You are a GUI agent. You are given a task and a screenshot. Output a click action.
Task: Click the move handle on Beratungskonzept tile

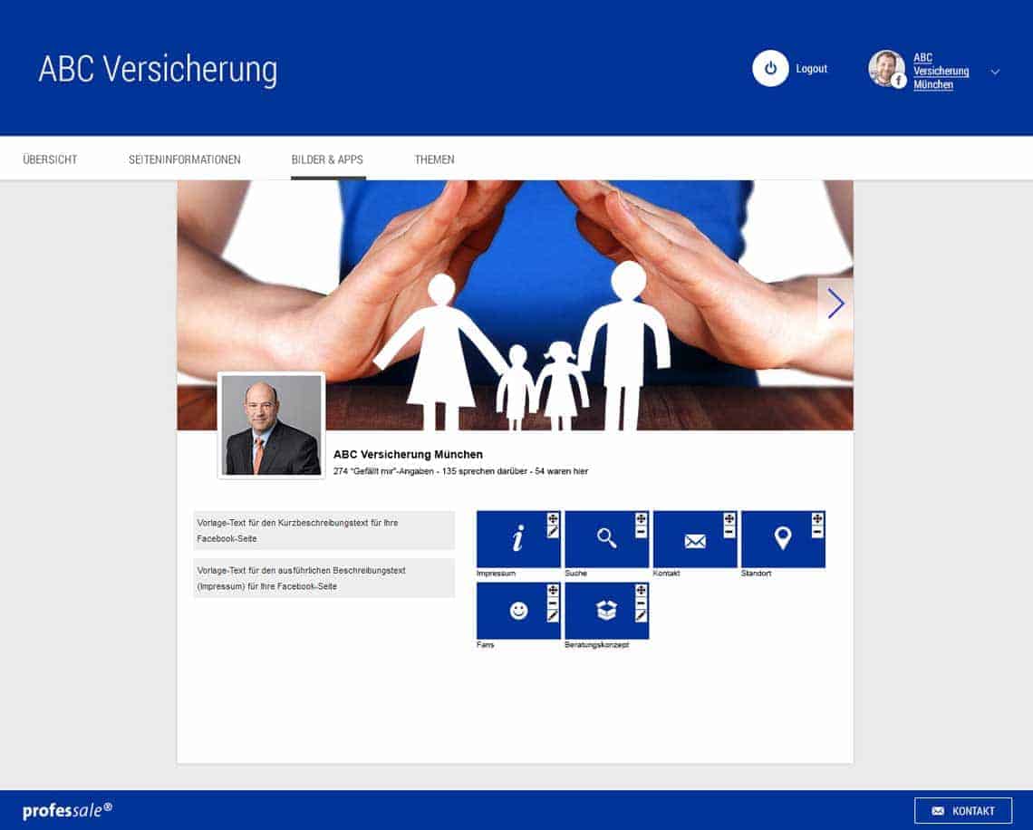tap(641, 590)
